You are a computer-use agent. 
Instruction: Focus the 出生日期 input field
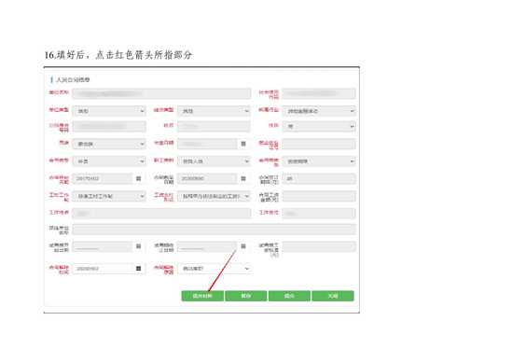pyautogui.click(x=207, y=144)
